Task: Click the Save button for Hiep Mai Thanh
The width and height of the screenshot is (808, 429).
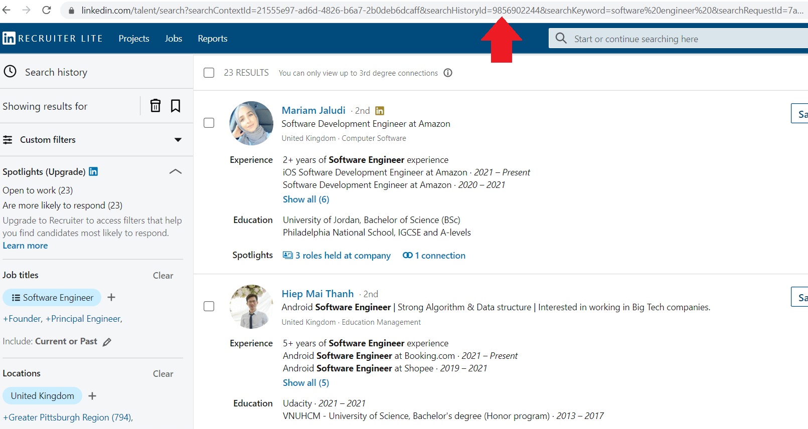Action: coord(800,297)
